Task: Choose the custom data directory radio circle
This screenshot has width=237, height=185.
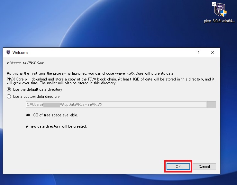Action: point(9,97)
